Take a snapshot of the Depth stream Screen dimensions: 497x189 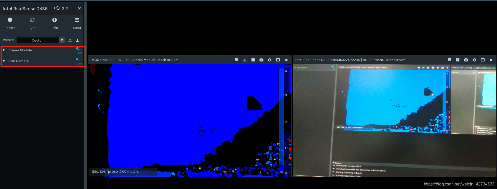[261, 60]
